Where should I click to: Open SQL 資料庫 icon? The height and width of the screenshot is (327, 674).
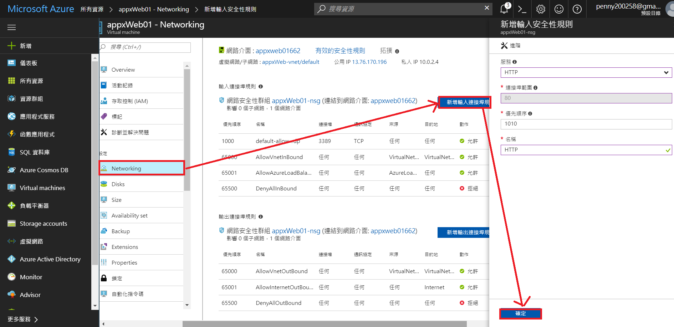(x=11, y=152)
